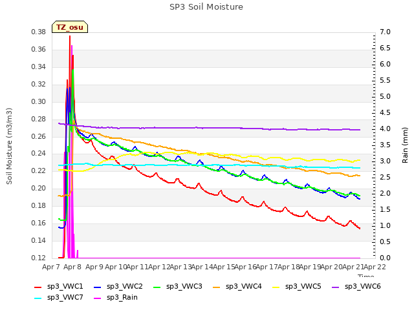Toggle sp3_VWC6 legend entry
Viewport: 414px width, 310px height.
(356, 286)
